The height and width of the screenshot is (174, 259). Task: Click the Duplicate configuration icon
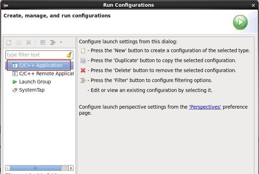(19, 42)
